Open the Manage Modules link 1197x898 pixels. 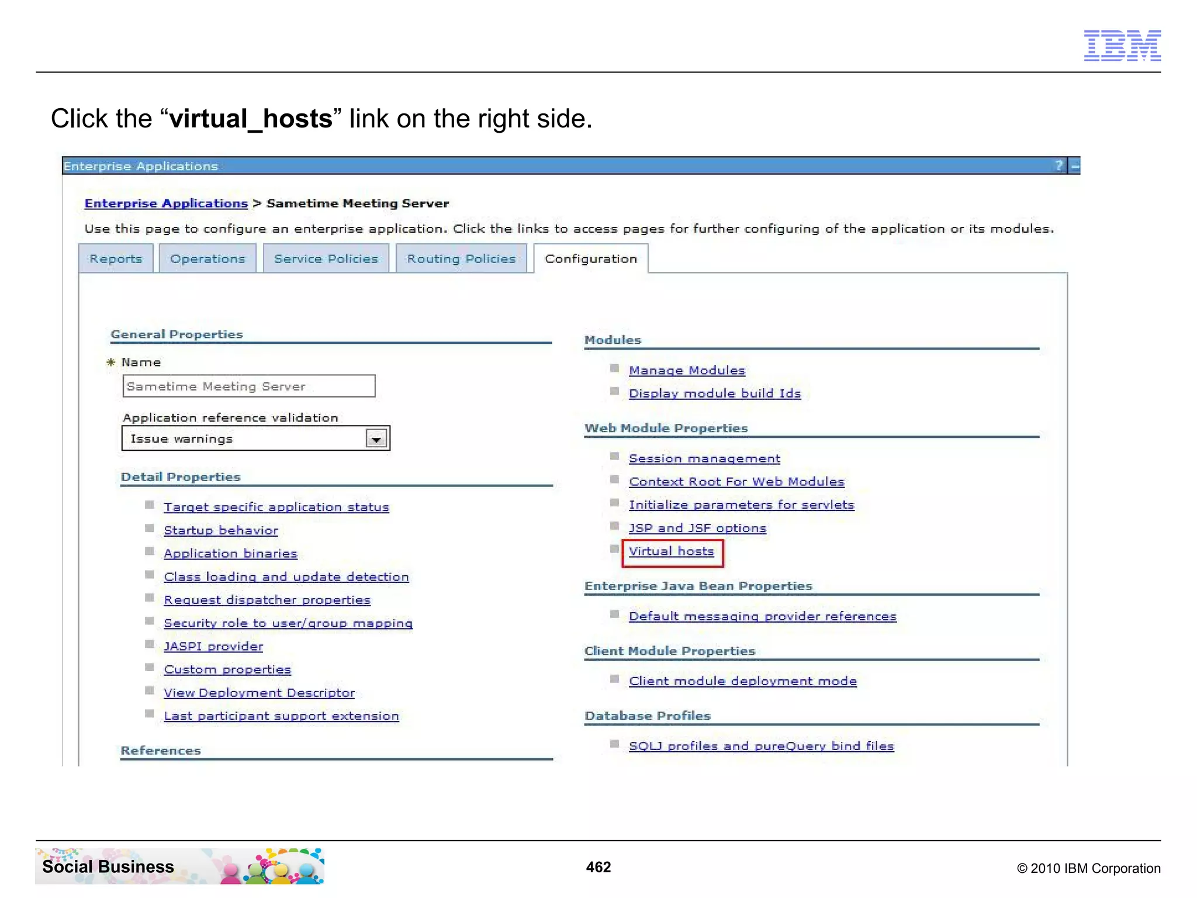(687, 371)
